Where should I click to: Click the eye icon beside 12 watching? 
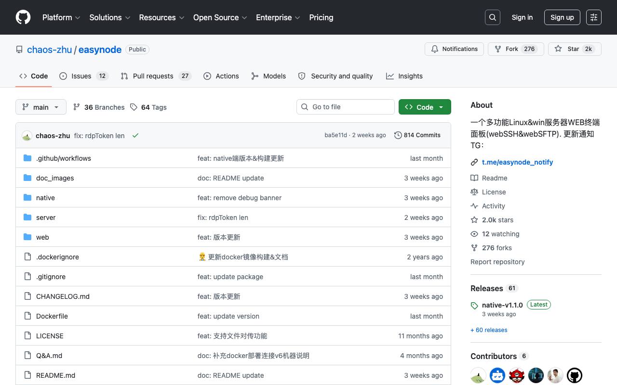tap(474, 233)
